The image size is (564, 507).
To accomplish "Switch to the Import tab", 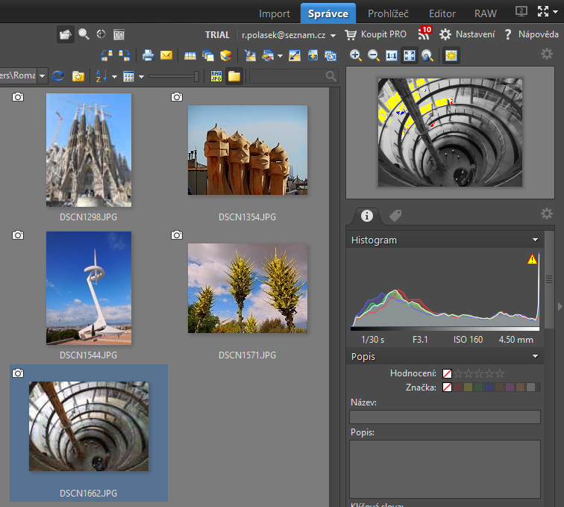I will (x=275, y=13).
